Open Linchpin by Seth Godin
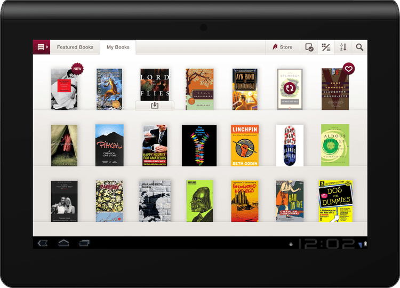Screen dimensions: 400x288 coord(245,146)
